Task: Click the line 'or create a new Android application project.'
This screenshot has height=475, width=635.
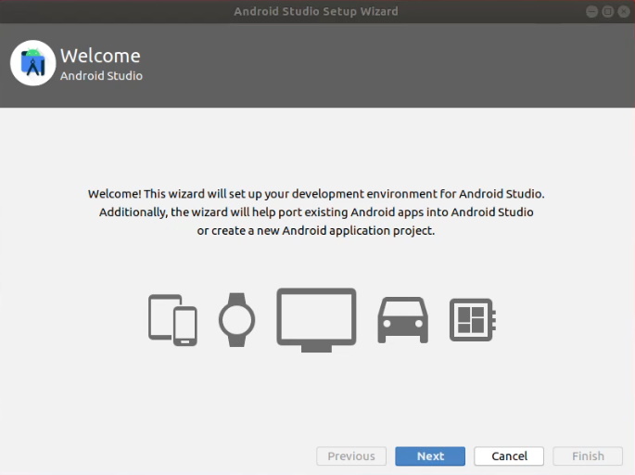Action: pos(316,231)
